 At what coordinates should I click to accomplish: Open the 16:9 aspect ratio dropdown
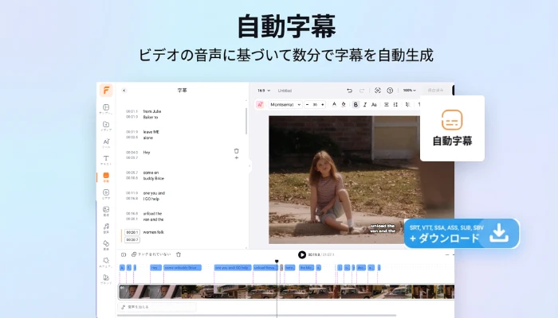[264, 91]
